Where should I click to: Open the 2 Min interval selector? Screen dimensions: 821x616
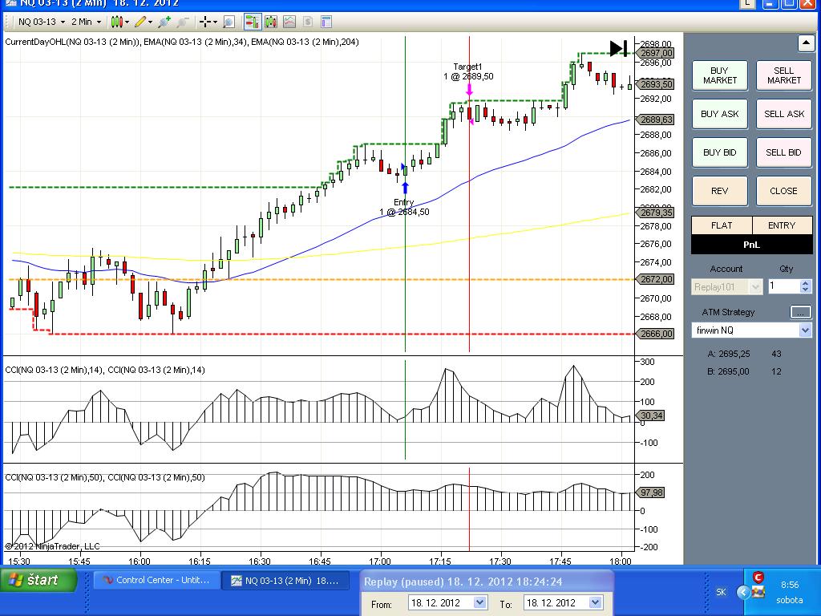pos(86,22)
